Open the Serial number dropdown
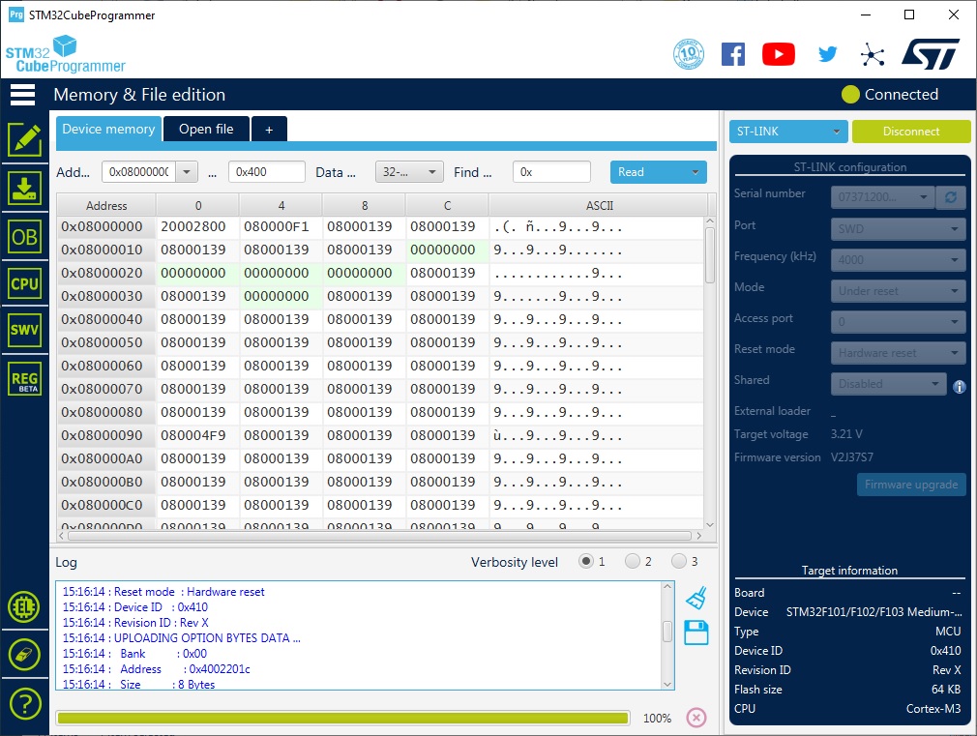Image resolution: width=977 pixels, height=736 pixels. 883,197
